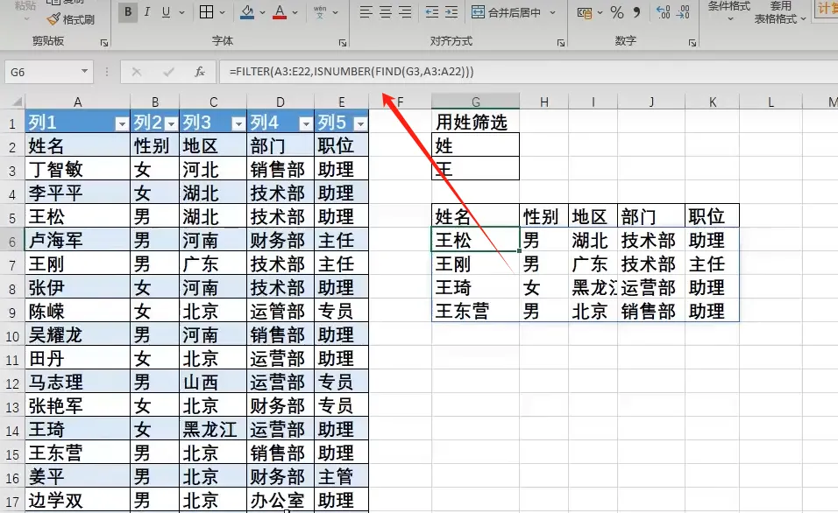The image size is (838, 513).
Task: Select cell 主管 in row 16
Action: point(342,477)
